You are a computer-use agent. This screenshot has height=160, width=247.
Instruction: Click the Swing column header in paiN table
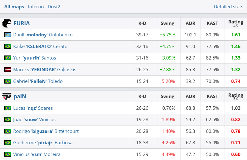(x=167, y=96)
